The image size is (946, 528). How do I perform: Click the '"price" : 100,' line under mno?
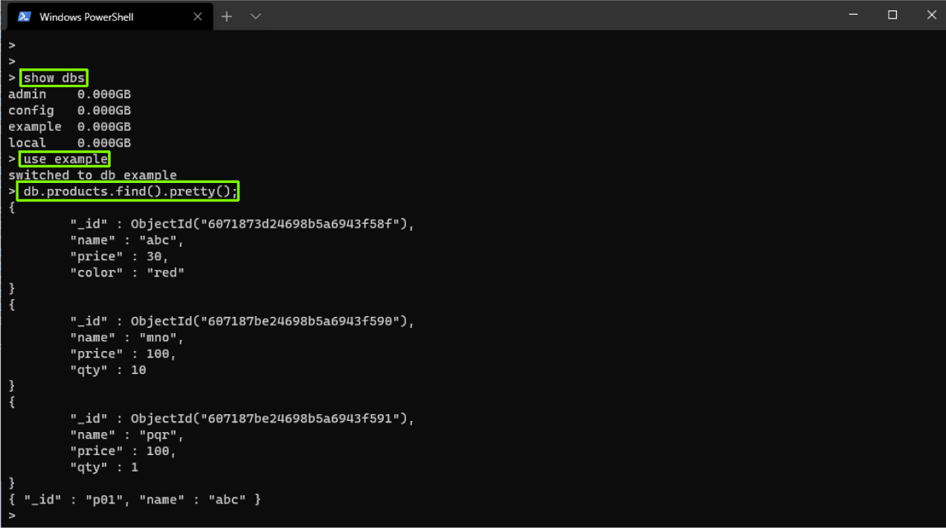pyautogui.click(x=123, y=354)
